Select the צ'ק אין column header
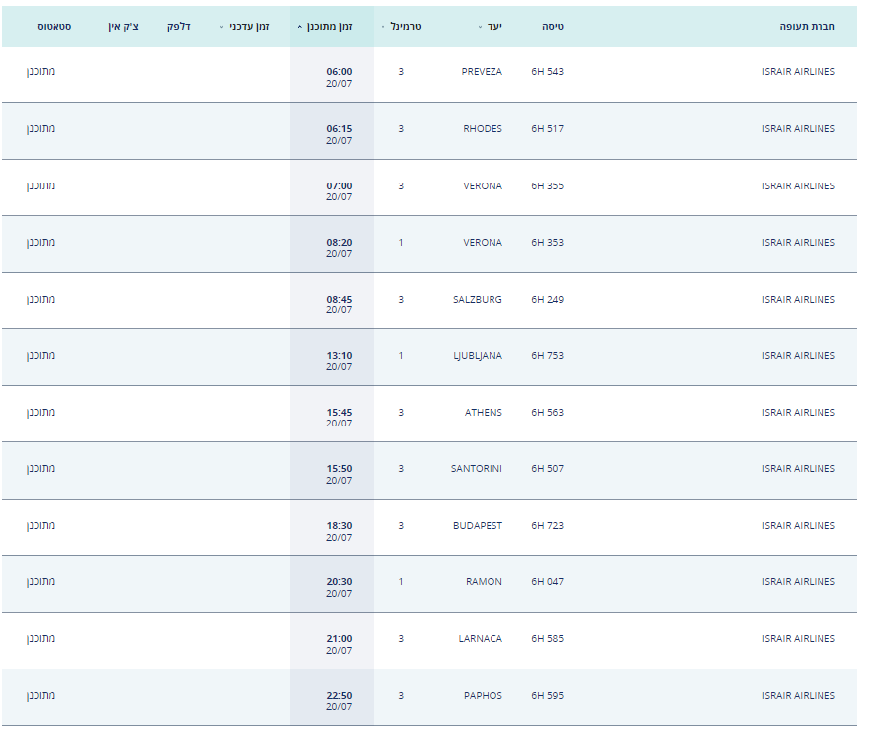Viewport: 875px width, 730px height. [x=124, y=26]
